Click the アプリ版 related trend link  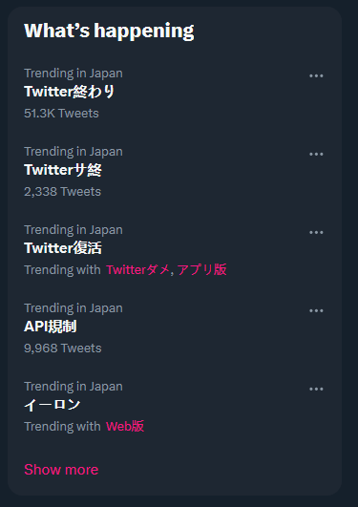pyautogui.click(x=201, y=269)
